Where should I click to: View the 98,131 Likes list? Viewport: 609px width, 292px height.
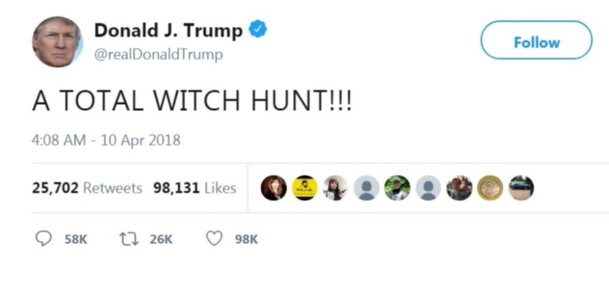(x=195, y=188)
